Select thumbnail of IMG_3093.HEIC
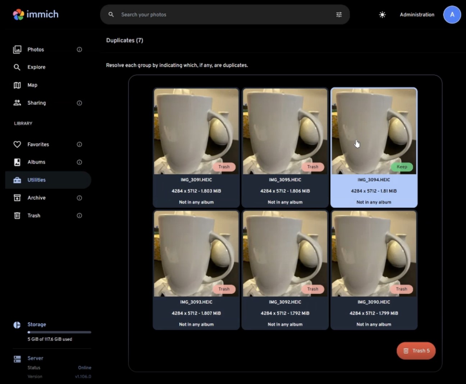This screenshot has width=466, height=384. tap(196, 254)
